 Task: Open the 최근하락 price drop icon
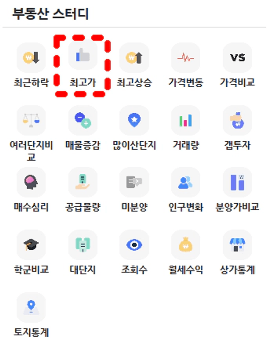pos(31,58)
